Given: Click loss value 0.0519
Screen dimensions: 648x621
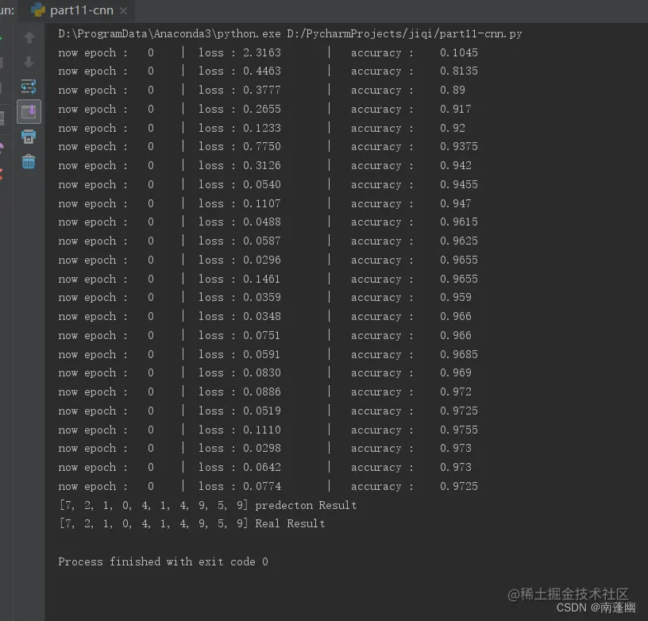Looking at the screenshot, I should (x=262, y=411).
